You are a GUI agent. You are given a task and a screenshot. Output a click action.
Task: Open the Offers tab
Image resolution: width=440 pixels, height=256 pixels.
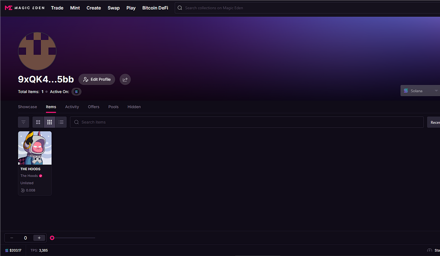[93, 107]
